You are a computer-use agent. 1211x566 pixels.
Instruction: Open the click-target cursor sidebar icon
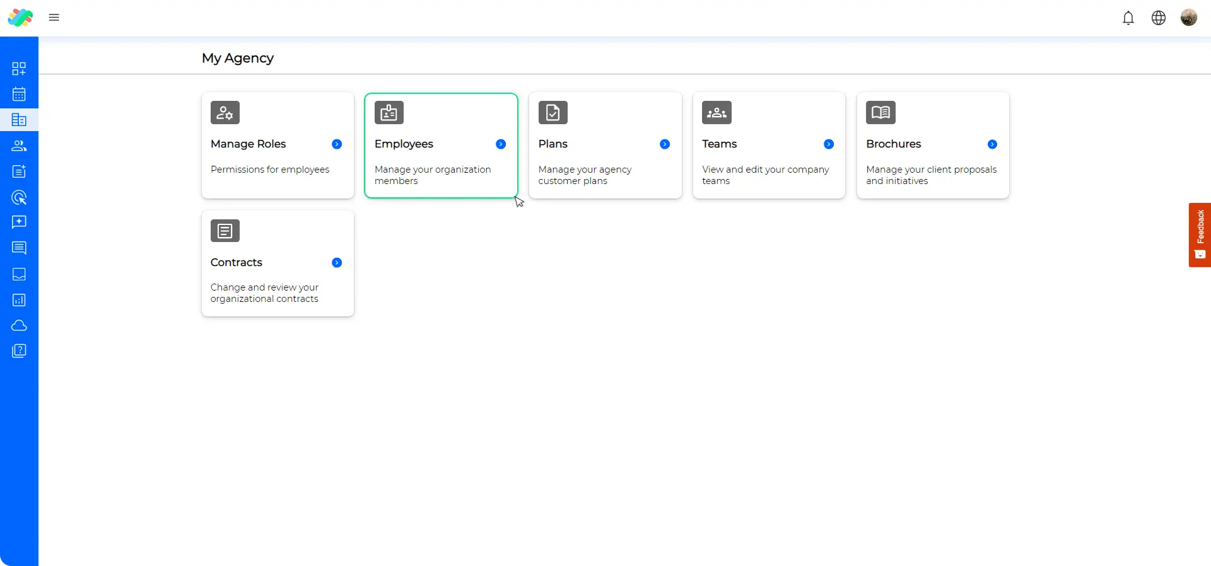click(x=19, y=197)
